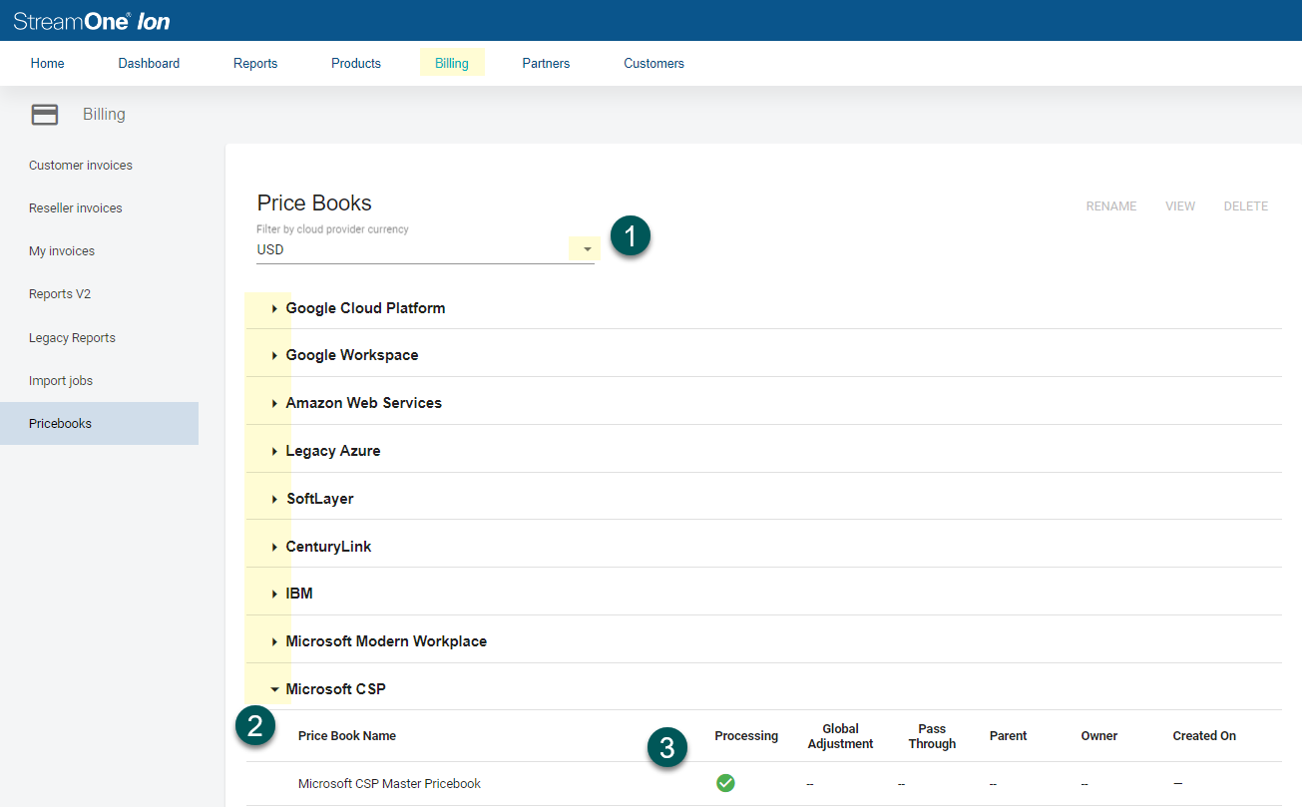Go to the Home tab
1302x807 pixels.
coord(48,63)
